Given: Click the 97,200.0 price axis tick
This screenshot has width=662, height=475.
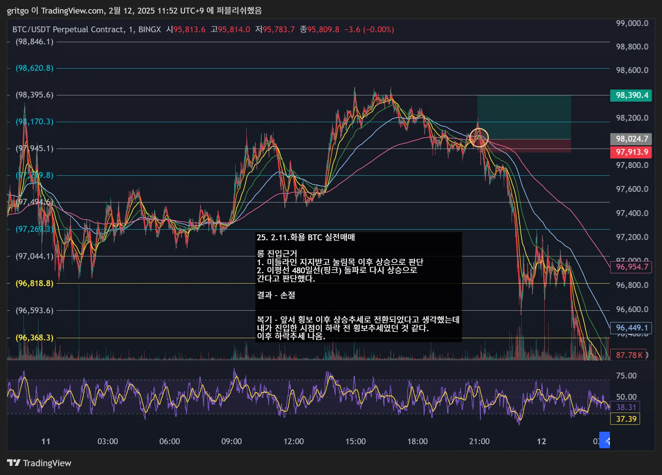Looking at the screenshot, I should point(632,237).
